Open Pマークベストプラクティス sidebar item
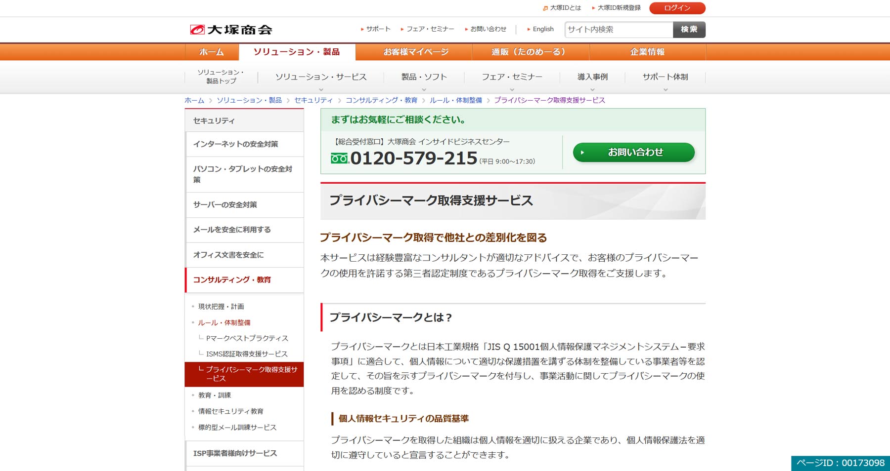 pos(247,338)
